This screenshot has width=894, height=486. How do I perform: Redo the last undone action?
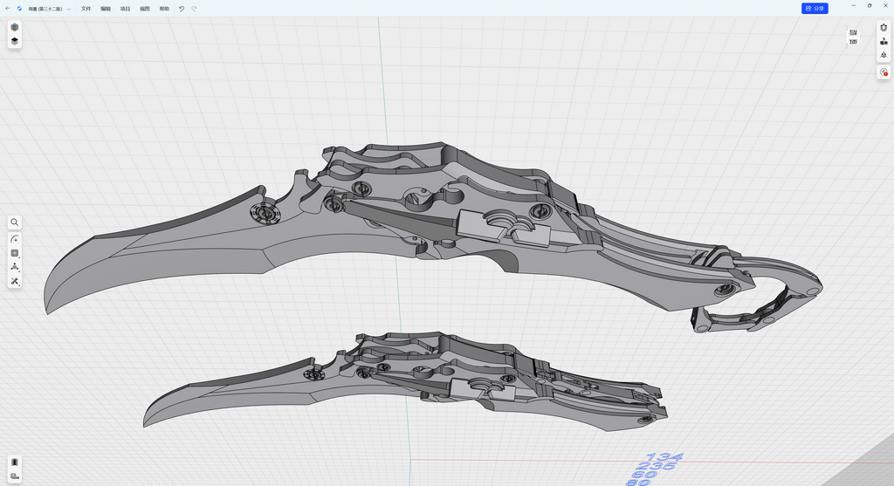point(194,9)
